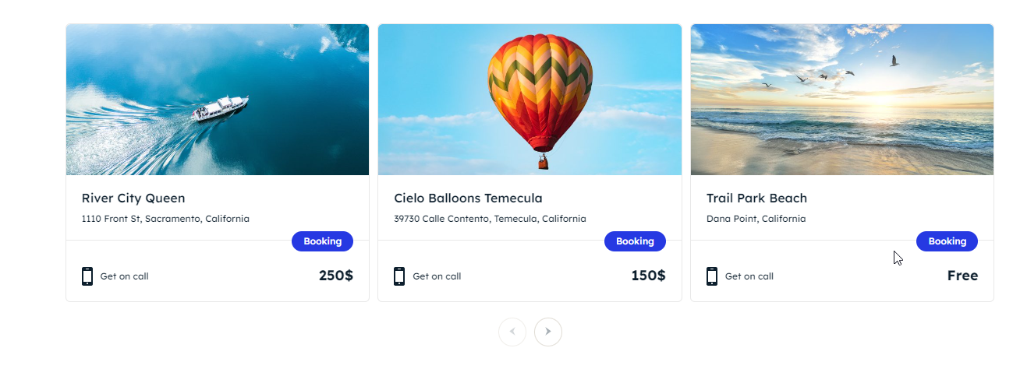This screenshot has width=1013, height=369.
Task: Open the Trail Park Beach sunset photo
Action: pyautogui.click(x=842, y=100)
